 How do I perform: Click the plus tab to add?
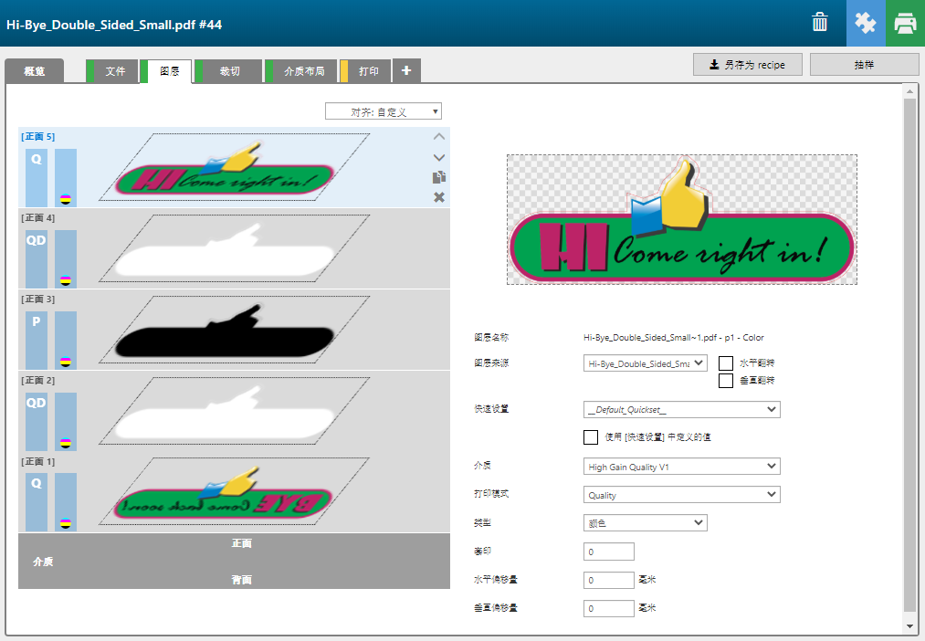click(x=406, y=70)
